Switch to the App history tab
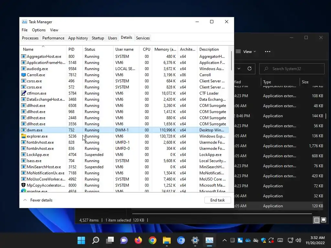331x248 pixels. [78, 38]
